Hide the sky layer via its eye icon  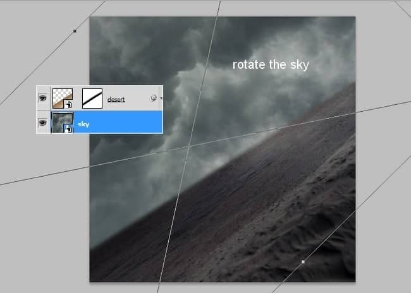(x=43, y=123)
